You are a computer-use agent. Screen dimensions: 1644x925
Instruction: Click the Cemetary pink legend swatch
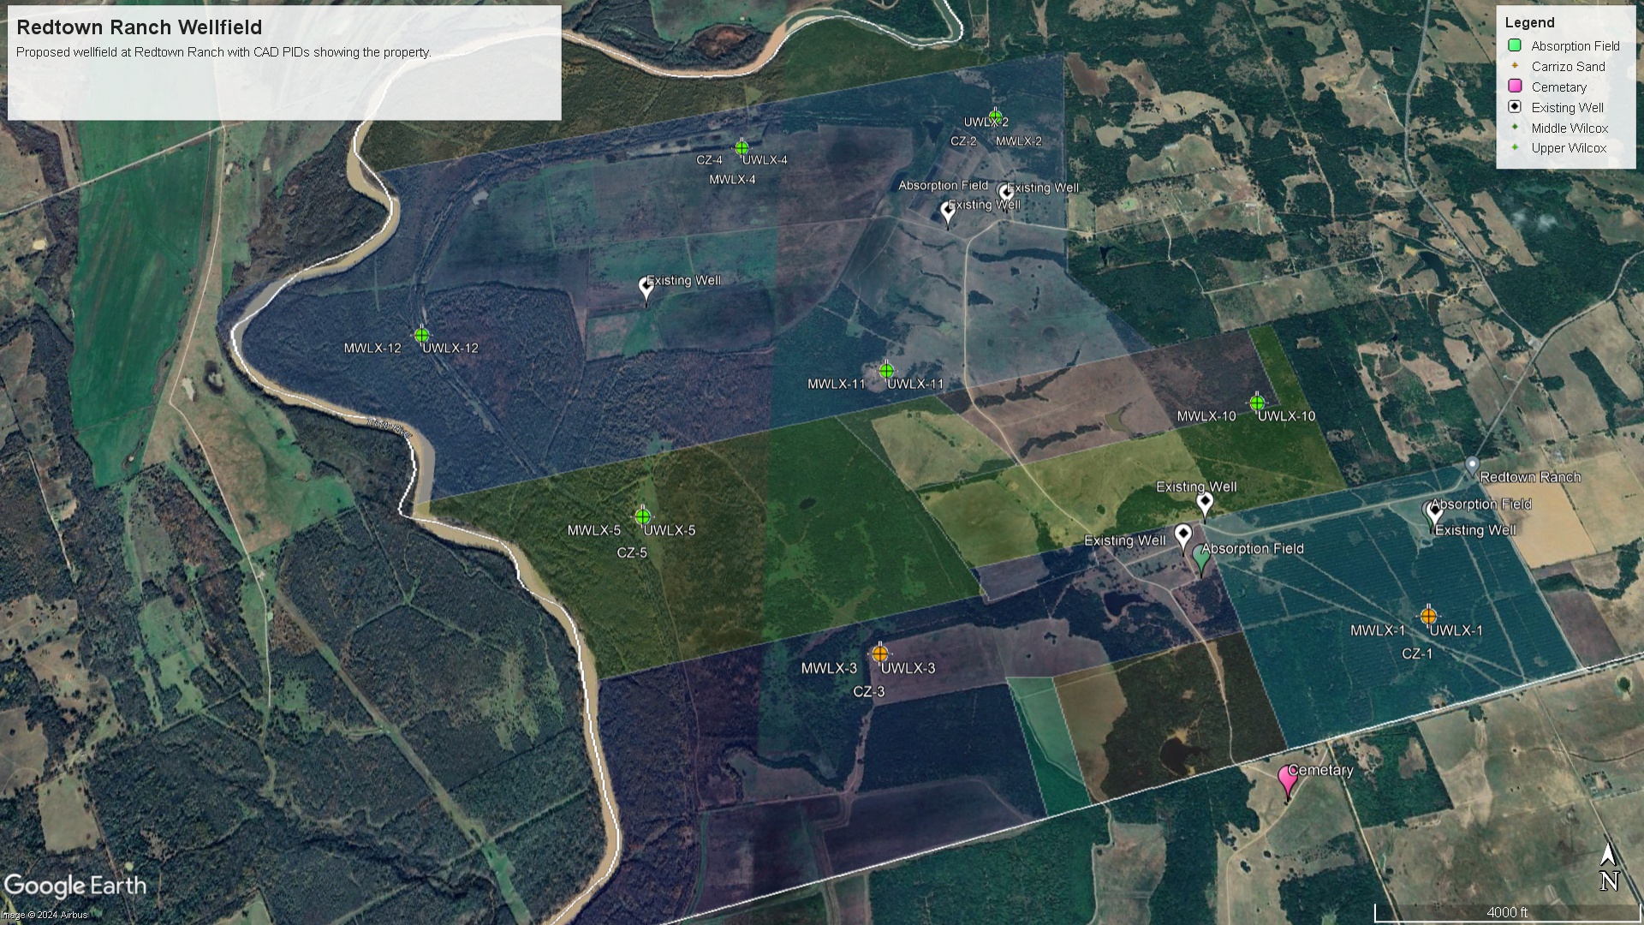[1515, 87]
